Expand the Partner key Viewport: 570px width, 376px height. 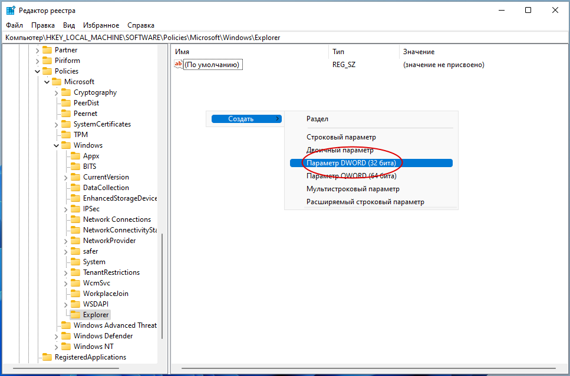pos(38,50)
